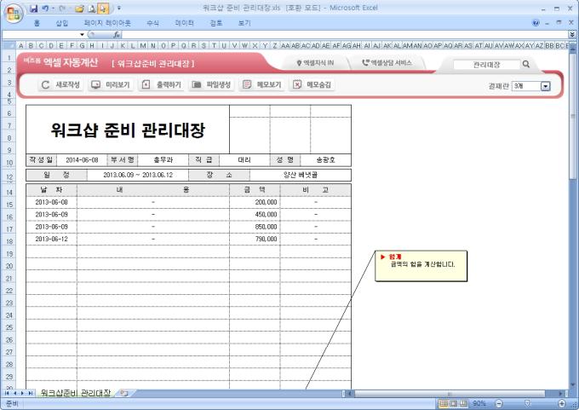Viewport: 579px width, 410px height.
Task: Open the Office button menu
Action: click(x=14, y=14)
